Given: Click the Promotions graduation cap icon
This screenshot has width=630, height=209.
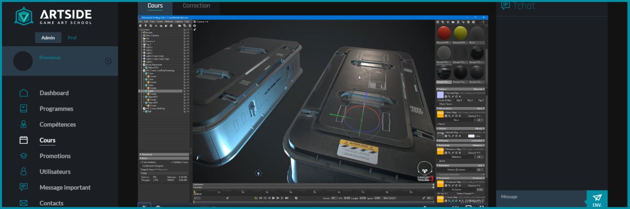Looking at the screenshot, I should tap(23, 156).
